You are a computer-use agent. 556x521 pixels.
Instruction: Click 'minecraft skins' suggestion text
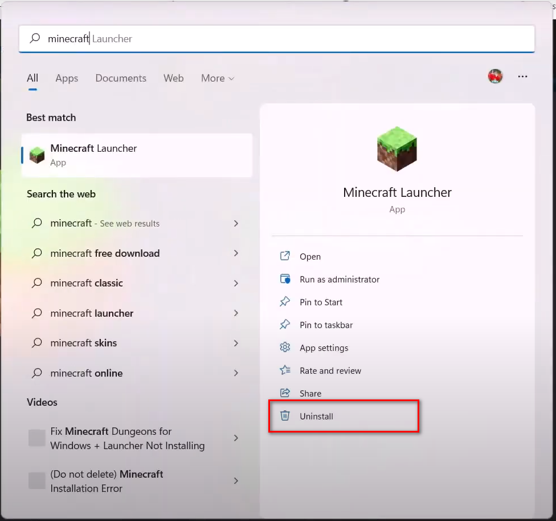pos(84,343)
